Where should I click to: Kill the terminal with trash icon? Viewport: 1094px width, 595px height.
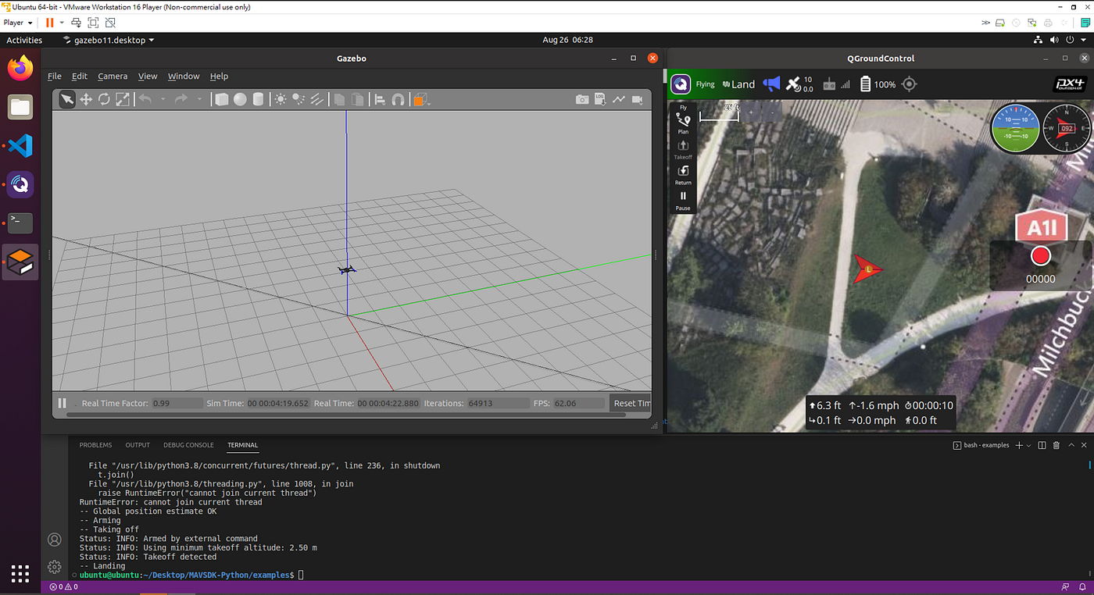coord(1056,445)
